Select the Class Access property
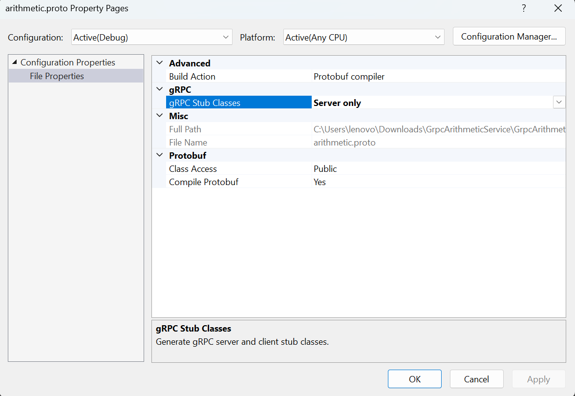The width and height of the screenshot is (575, 396). 193,169
